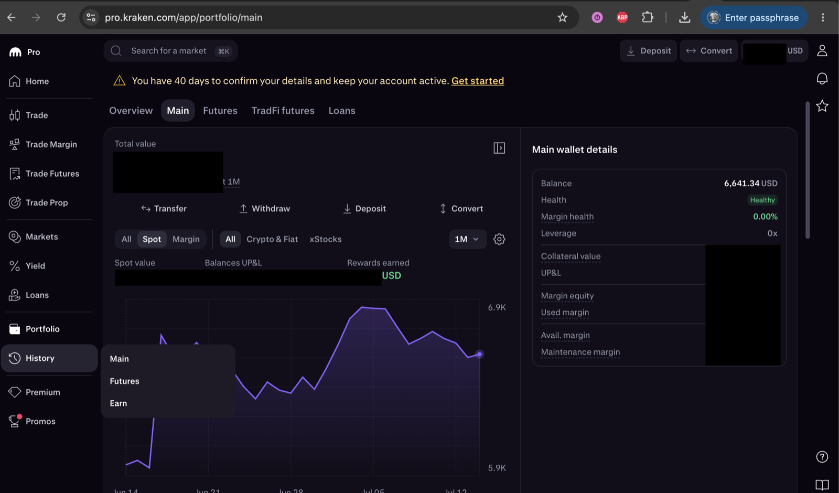839x493 pixels.
Task: Open Portfolio in sidebar
Action: tap(34, 329)
